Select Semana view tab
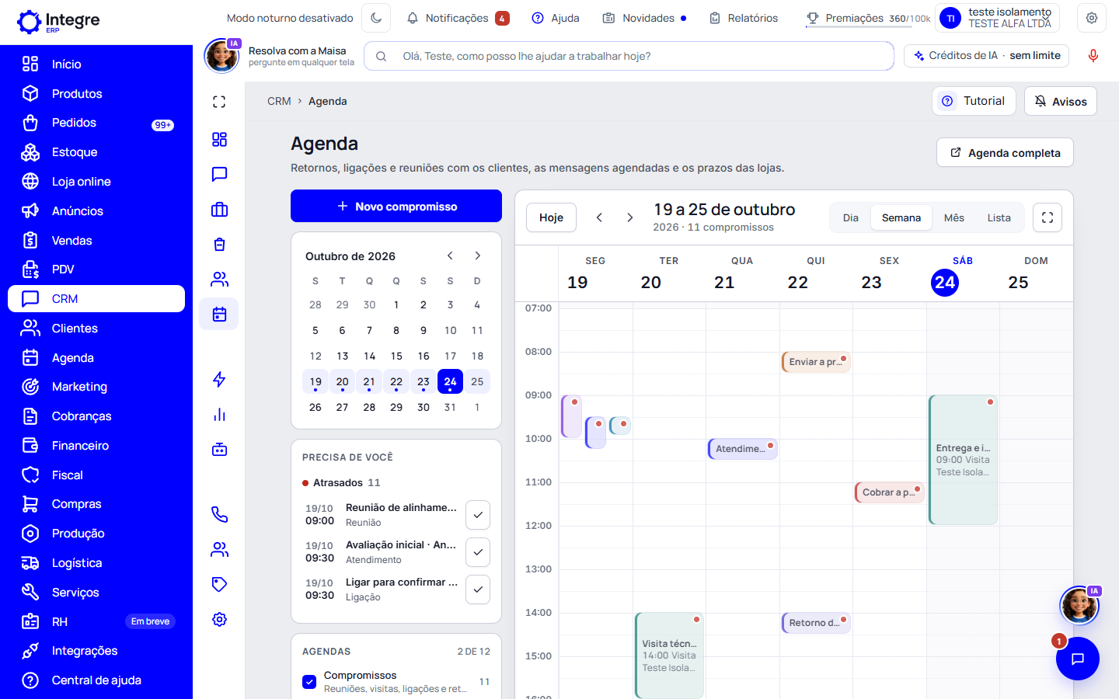Viewport: 1119px width, 699px height. [x=901, y=217]
